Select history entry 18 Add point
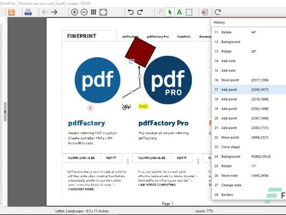 pos(249,99)
